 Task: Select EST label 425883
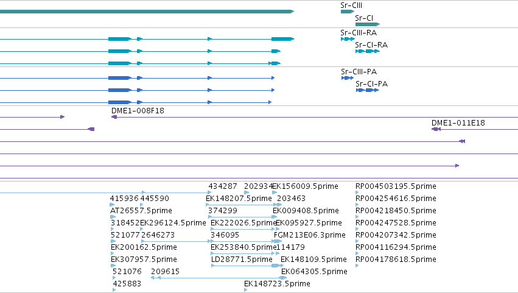click(x=127, y=284)
